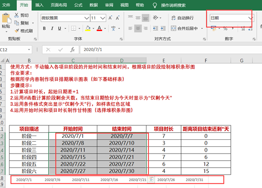Align cell text right
The height and width of the screenshot is (188, 262).
point(146,28)
